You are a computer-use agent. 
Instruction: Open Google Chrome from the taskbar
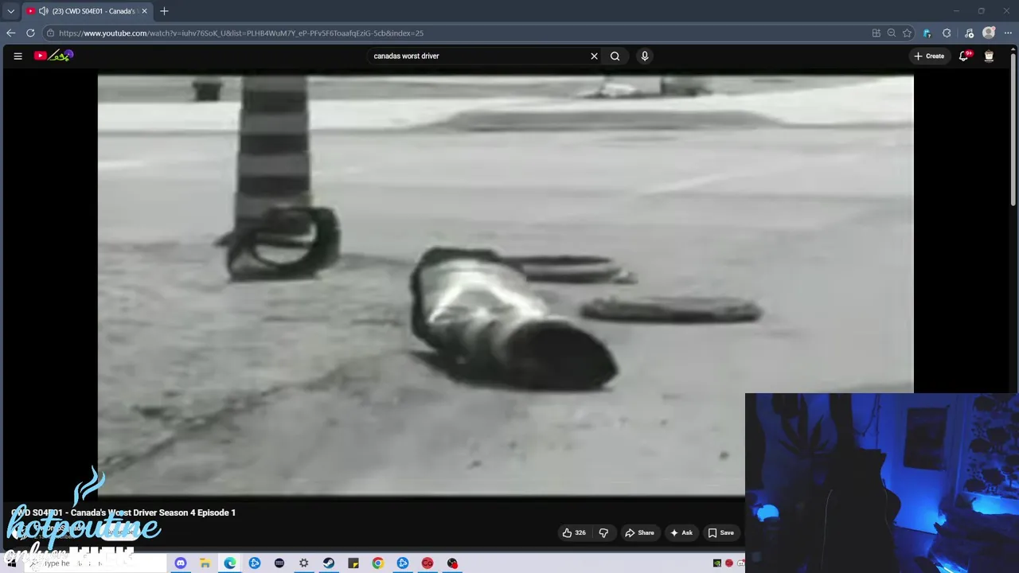click(x=377, y=563)
